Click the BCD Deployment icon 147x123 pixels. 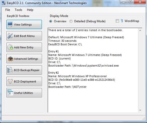pyautogui.click(x=10, y=81)
